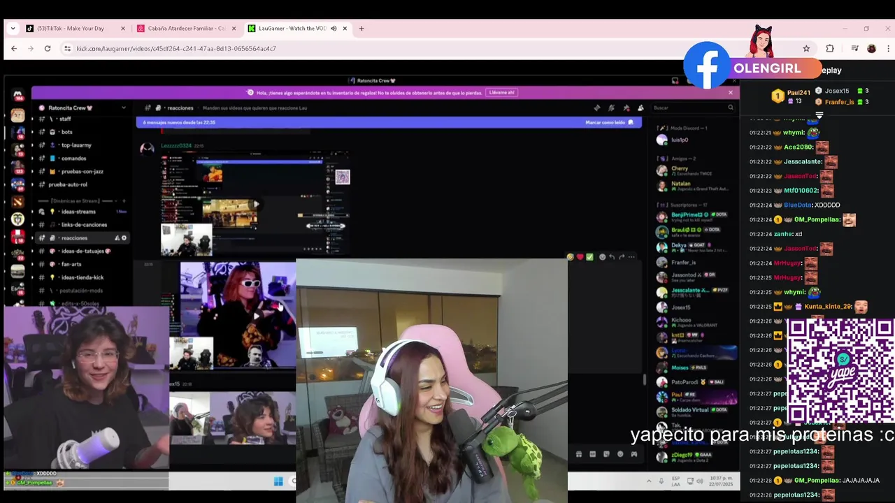Go back to previous page
Viewport: 895px width, 503px height.
pyautogui.click(x=14, y=48)
